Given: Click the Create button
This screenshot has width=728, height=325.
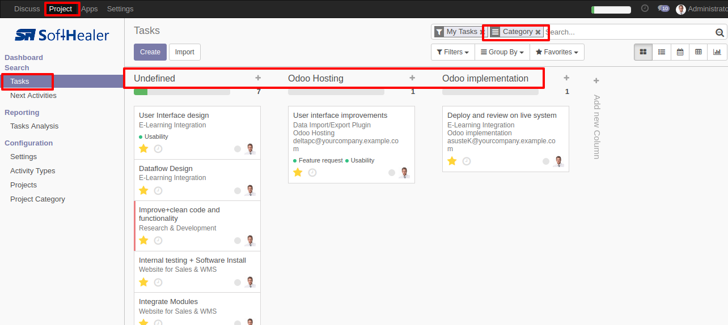Looking at the screenshot, I should [x=150, y=52].
